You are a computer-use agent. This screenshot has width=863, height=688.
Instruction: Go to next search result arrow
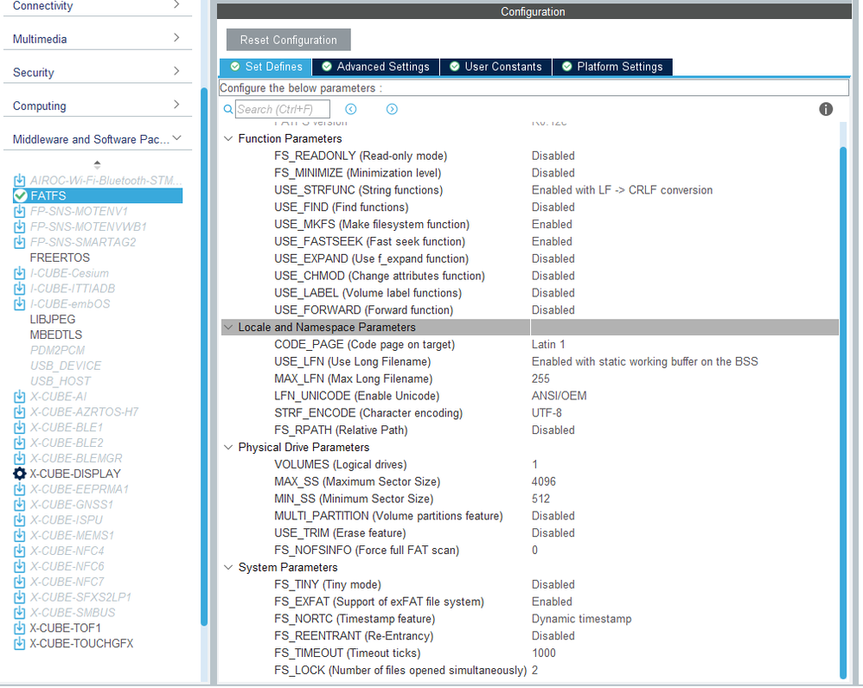tap(392, 109)
